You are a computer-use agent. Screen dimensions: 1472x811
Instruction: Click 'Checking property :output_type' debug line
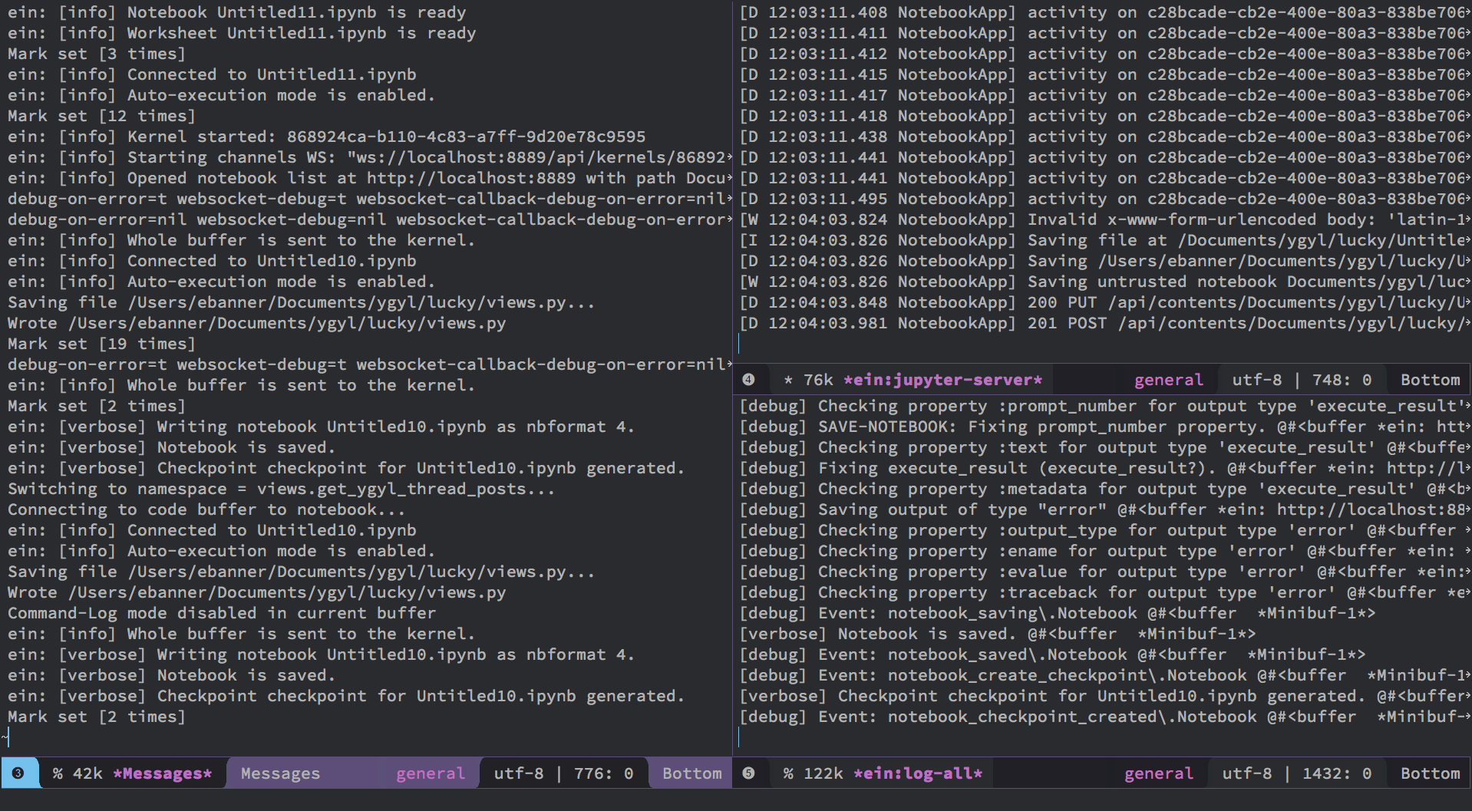pyautogui.click(x=1105, y=530)
